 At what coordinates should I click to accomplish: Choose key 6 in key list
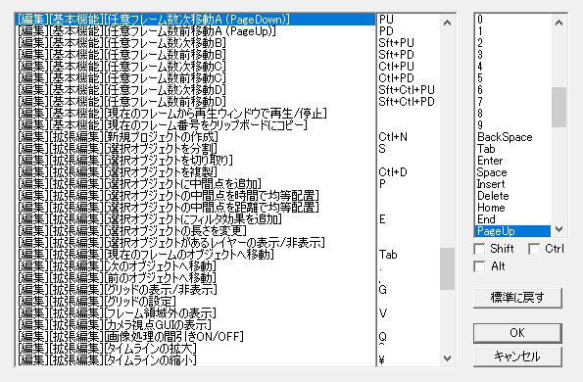click(513, 90)
